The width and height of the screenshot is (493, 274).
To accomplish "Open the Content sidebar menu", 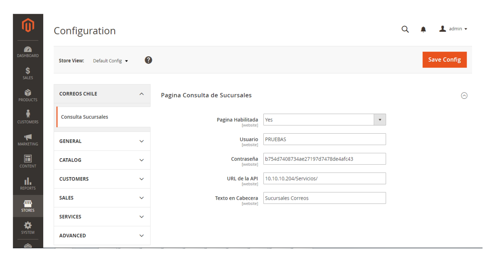I will point(28,162).
